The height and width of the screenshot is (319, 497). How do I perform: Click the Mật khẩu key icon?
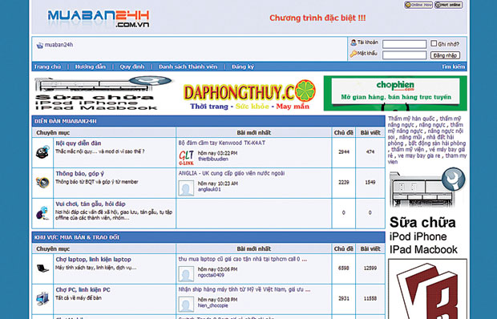pos(353,54)
